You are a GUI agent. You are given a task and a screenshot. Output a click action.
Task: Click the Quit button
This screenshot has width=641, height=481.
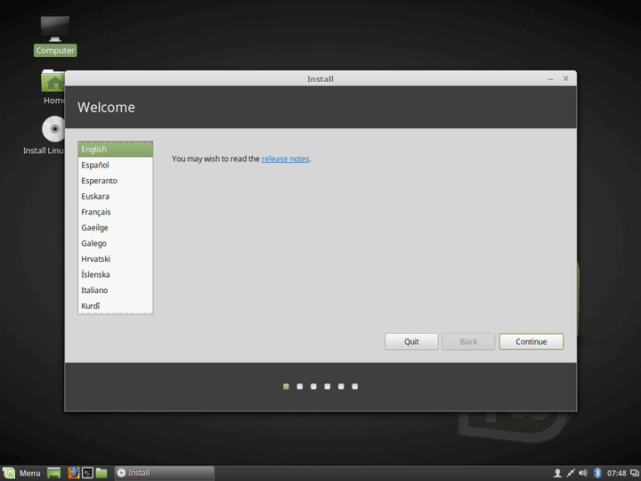411,341
